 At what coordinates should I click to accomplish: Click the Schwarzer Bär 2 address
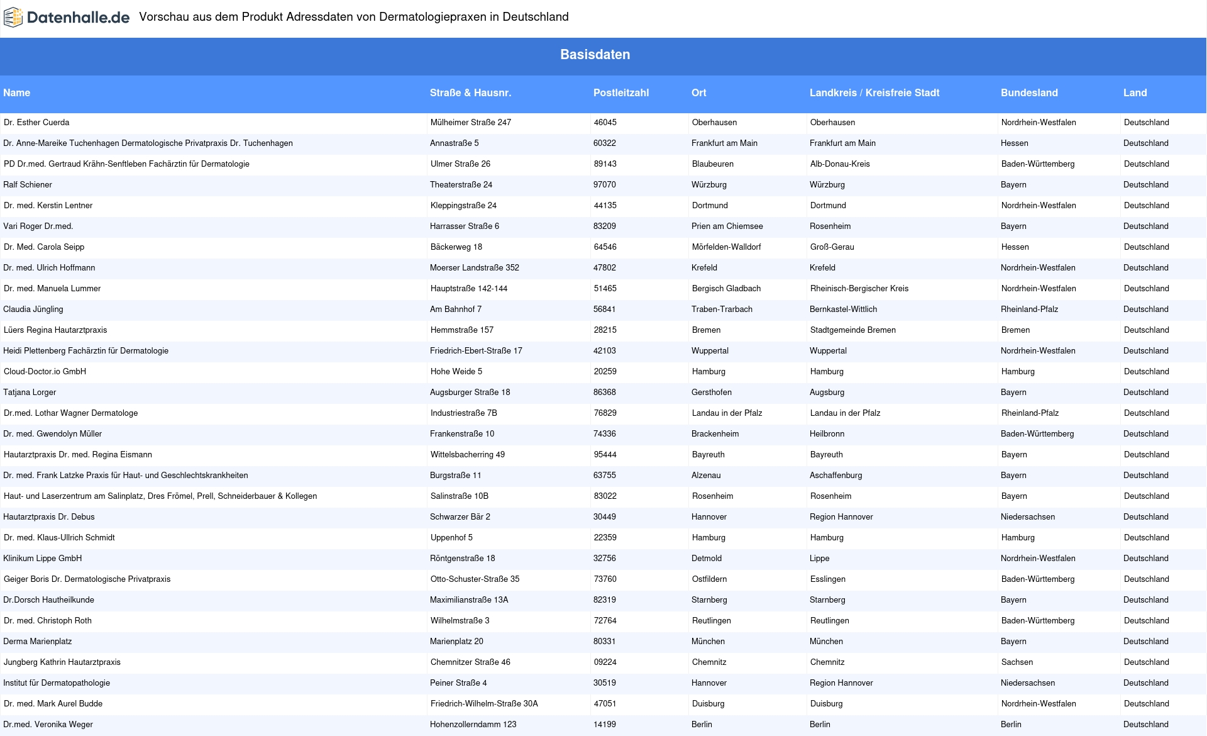pos(460,517)
